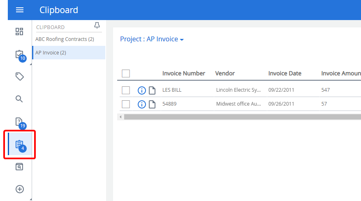The width and height of the screenshot is (361, 201).
Task: Open the archive search icon in sidebar
Action: pos(19,167)
